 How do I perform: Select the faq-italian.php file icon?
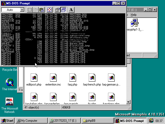(34, 97)
